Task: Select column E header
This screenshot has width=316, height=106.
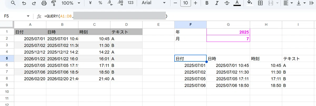Action: [158, 25]
